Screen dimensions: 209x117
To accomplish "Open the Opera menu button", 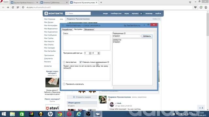I will click(x=4, y=2).
